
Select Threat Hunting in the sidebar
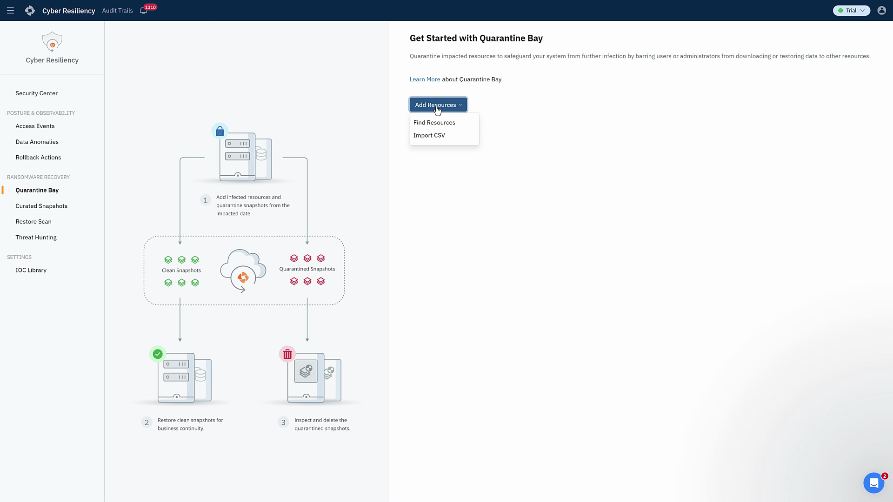[36, 238]
